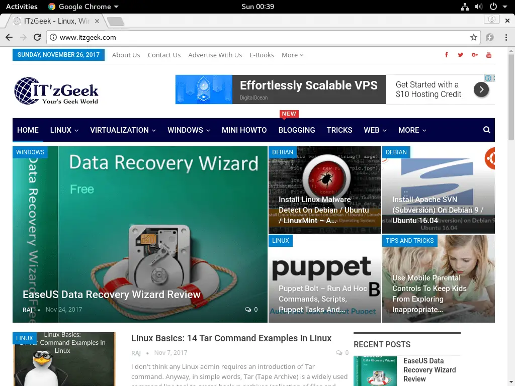Click the browser back arrow

tap(9, 37)
